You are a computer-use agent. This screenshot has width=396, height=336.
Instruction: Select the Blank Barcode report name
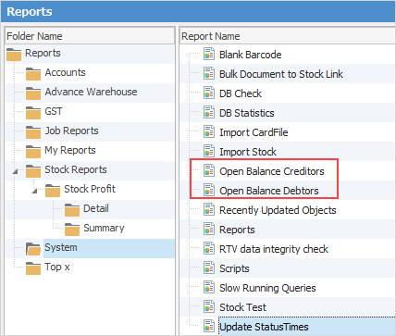tap(251, 55)
